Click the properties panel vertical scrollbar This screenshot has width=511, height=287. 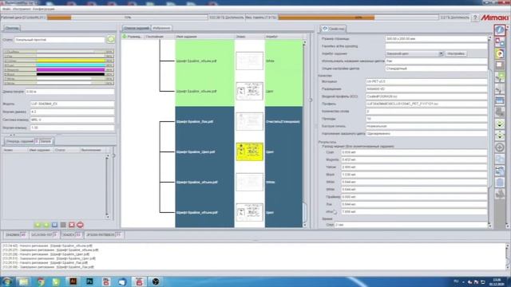(489, 132)
